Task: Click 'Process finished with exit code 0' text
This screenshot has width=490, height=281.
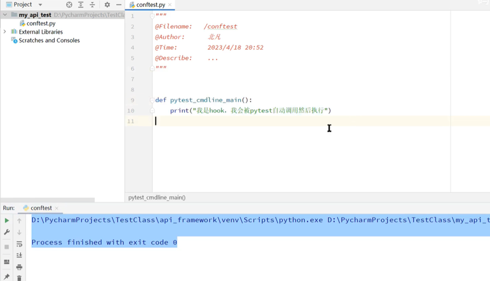Action: pos(104,243)
